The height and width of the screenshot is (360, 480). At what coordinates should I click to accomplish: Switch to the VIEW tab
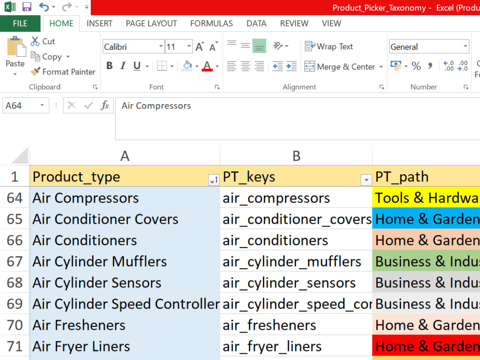[332, 24]
